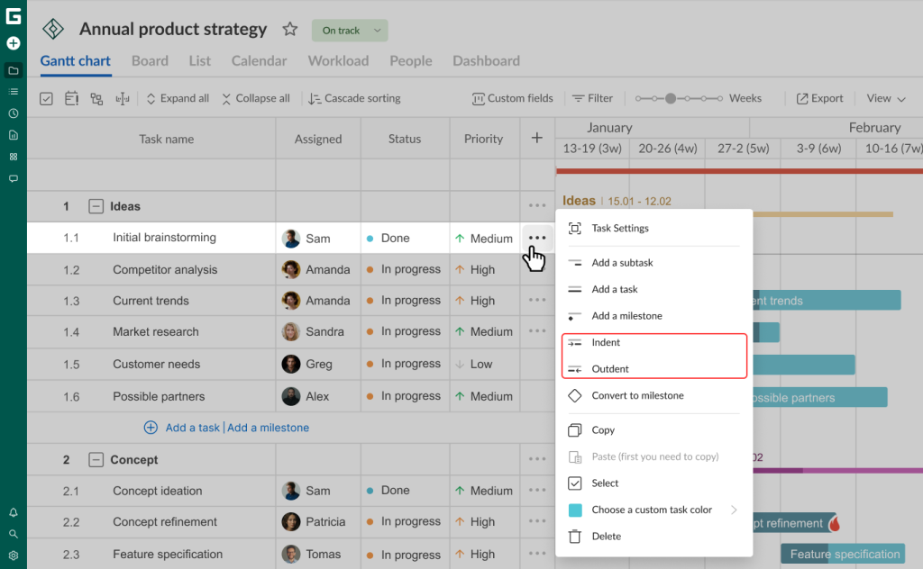
Task: Collapse the Ideas task group
Action: [x=96, y=205]
